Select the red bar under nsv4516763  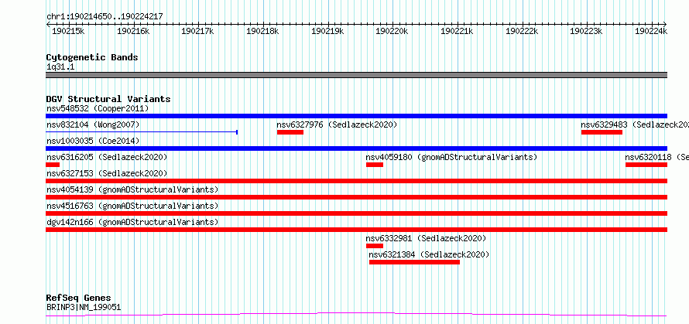356,213
